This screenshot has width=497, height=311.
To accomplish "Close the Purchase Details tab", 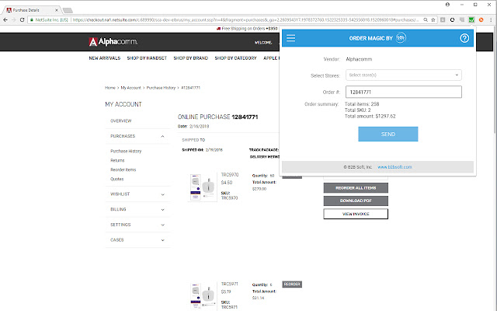I will point(57,10).
